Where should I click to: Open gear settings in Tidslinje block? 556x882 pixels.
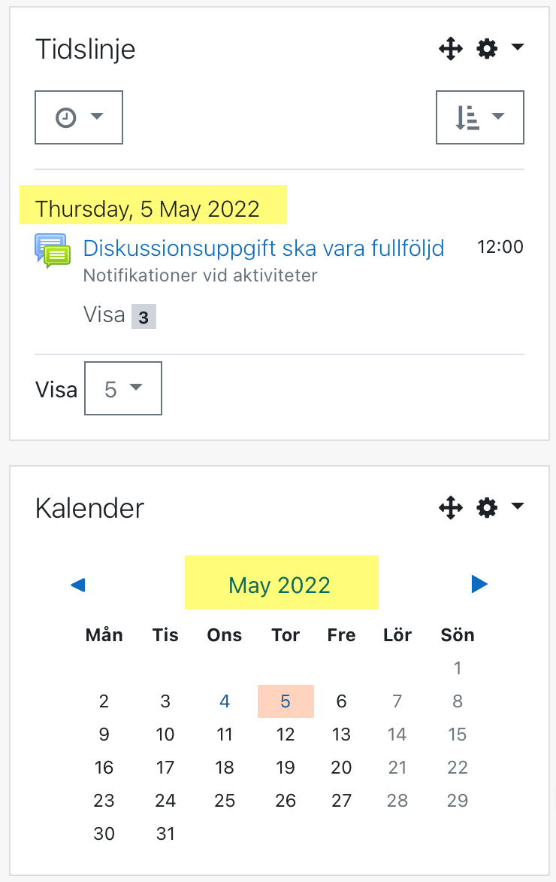coord(487,48)
